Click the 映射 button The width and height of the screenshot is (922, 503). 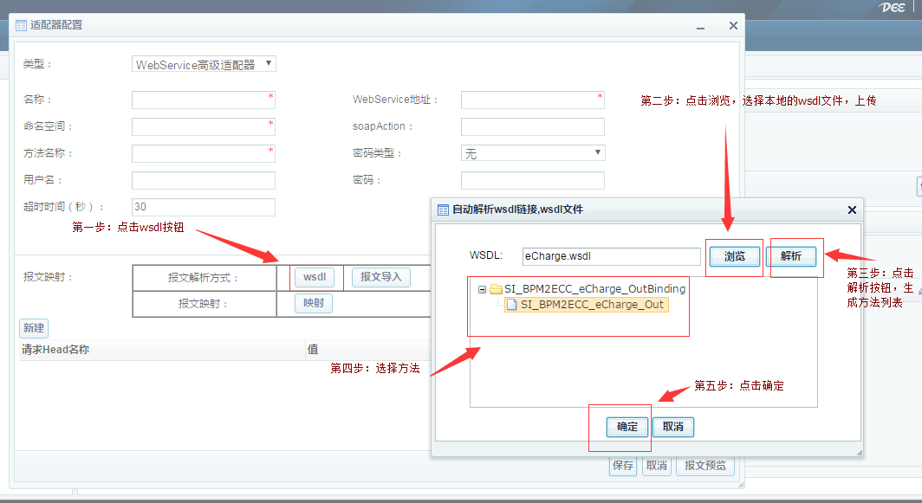point(314,303)
